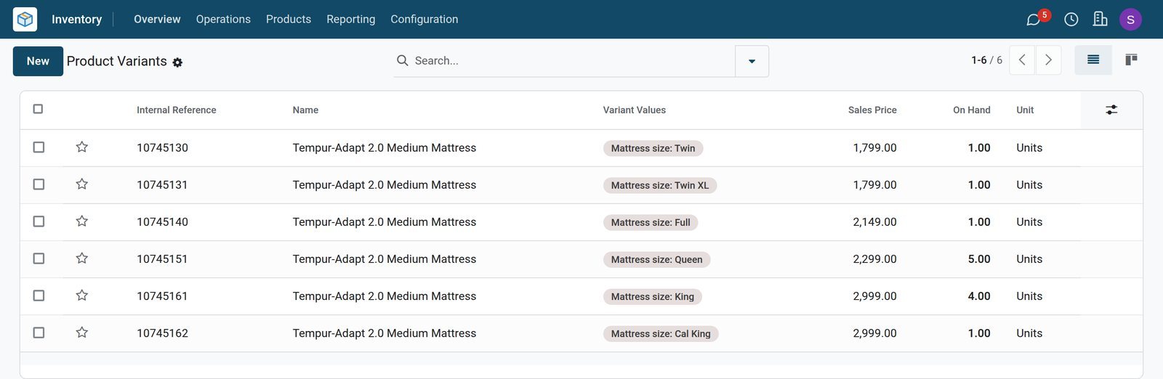Open the Operations menu
The image size is (1163, 379).
pos(223,19)
